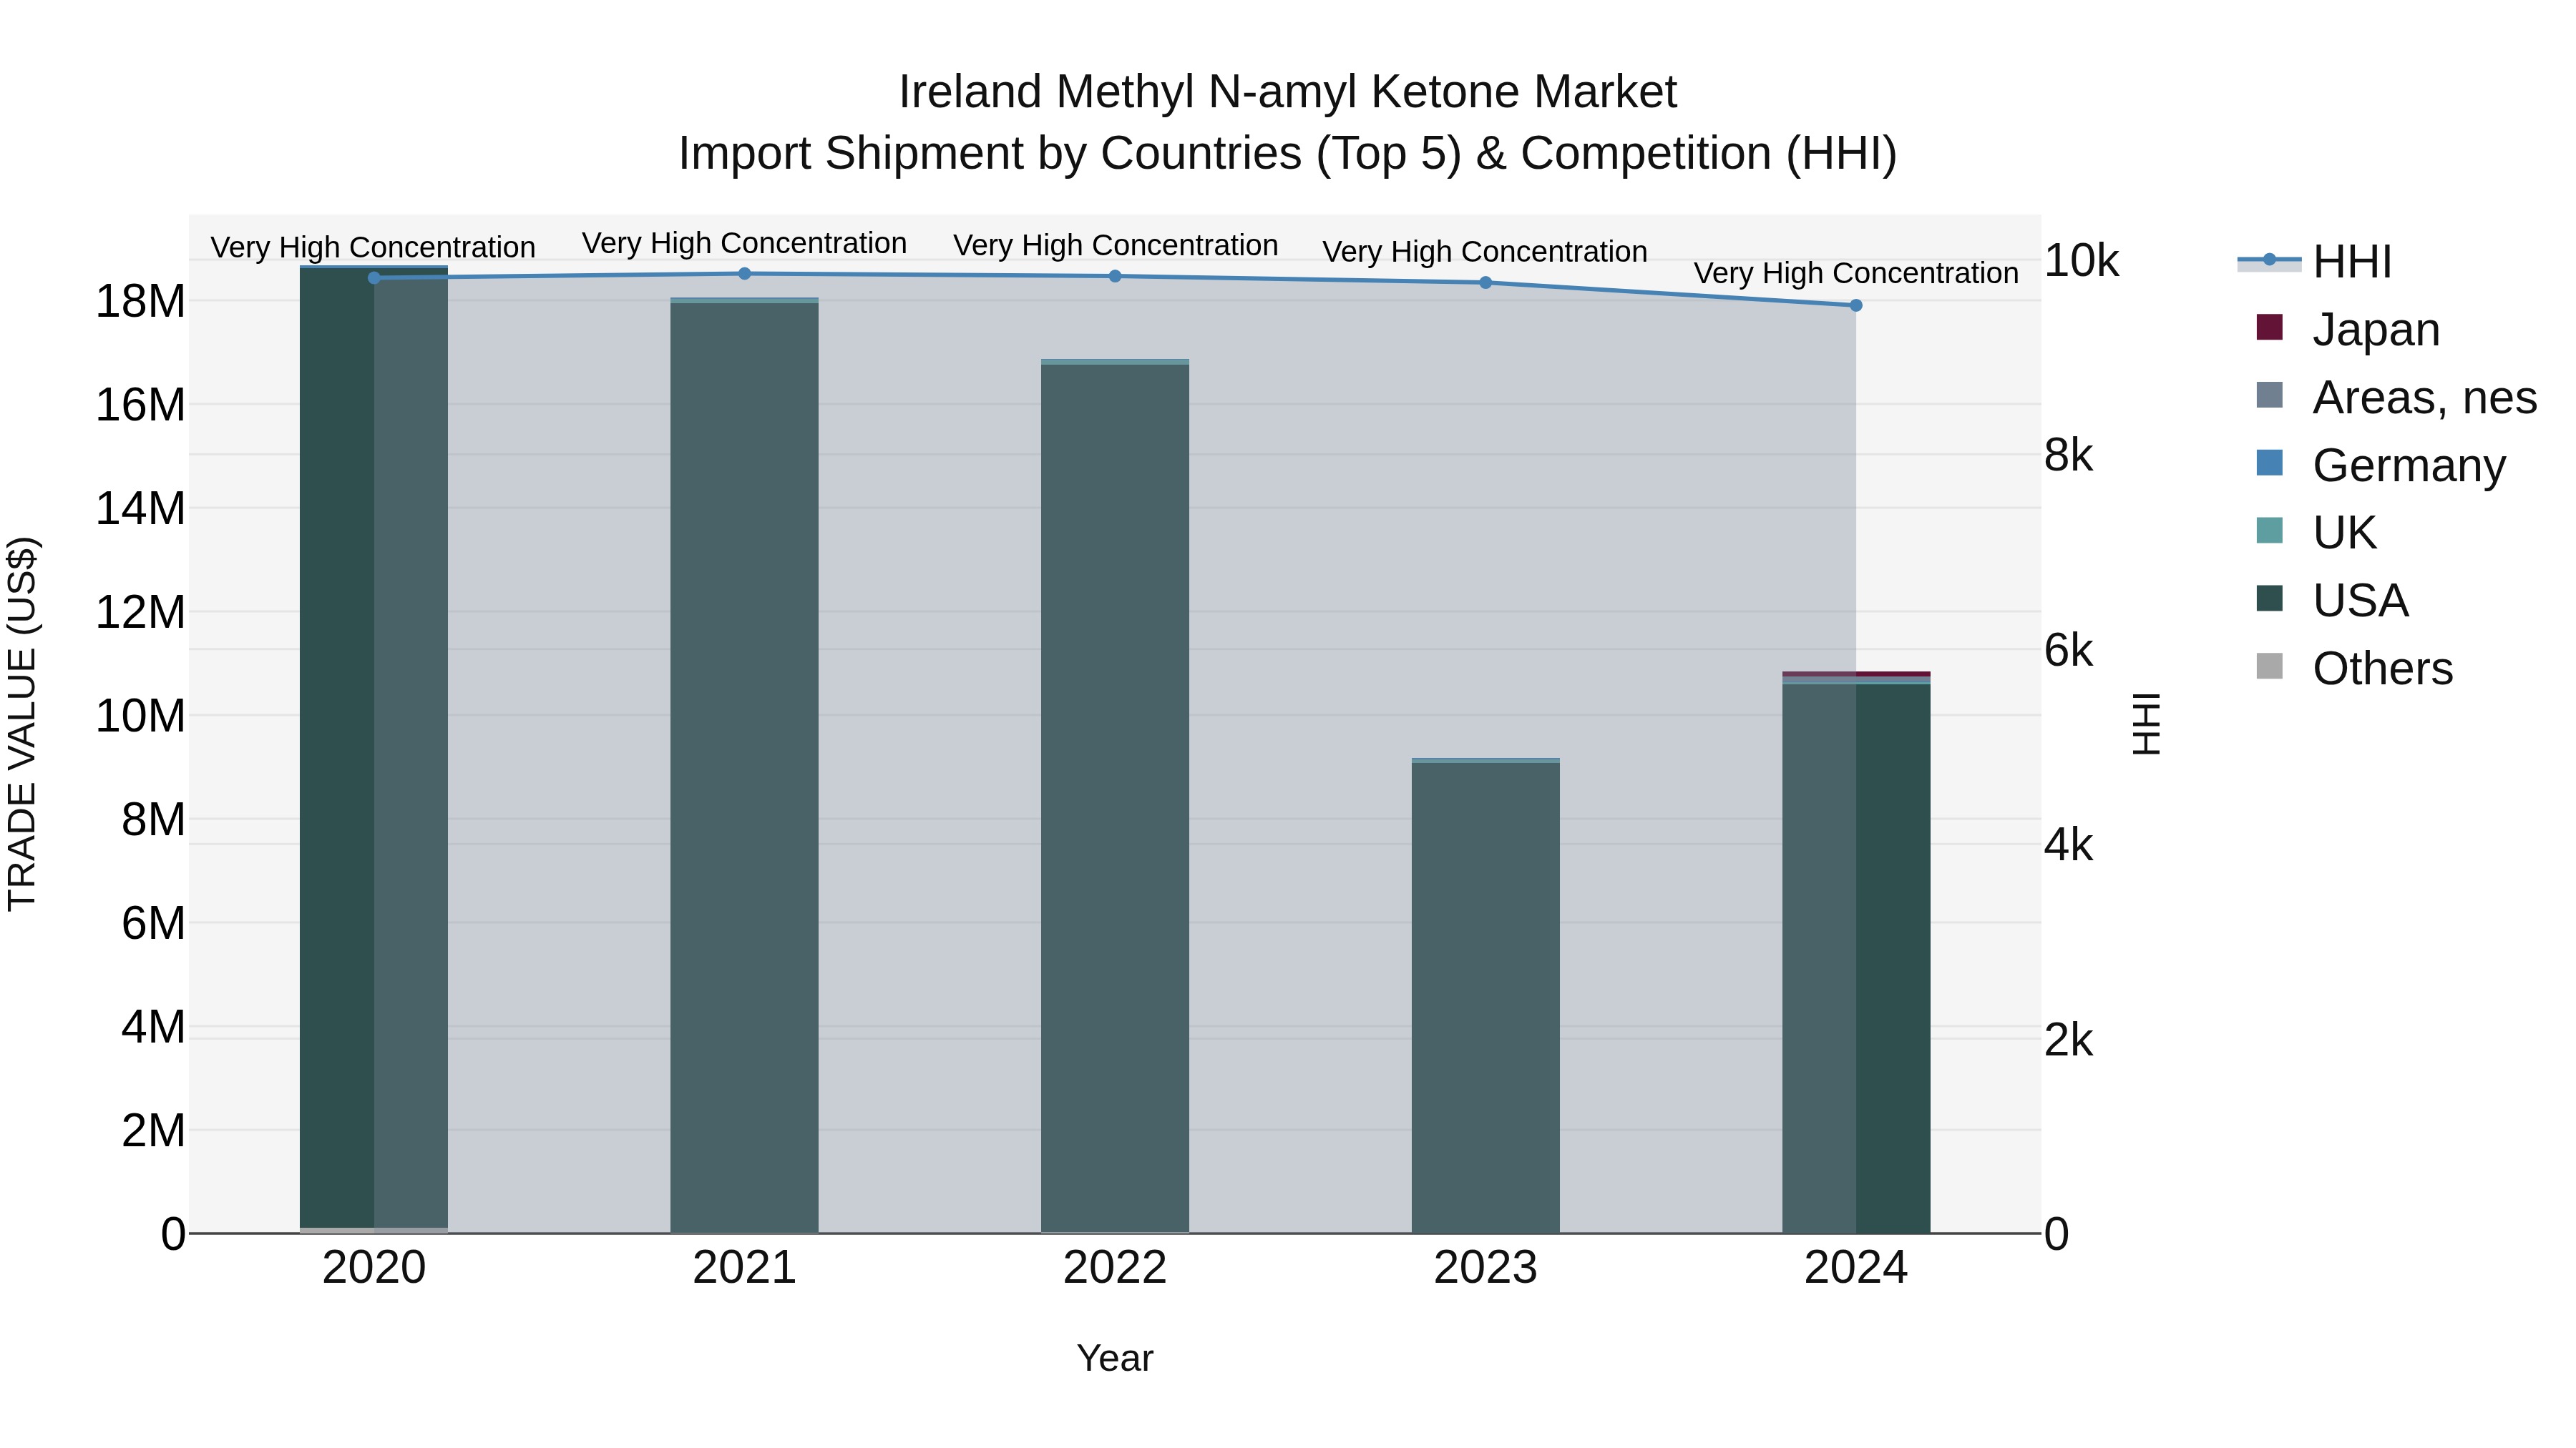
Task: Click the 2024 Very High Concentration label
Action: pos(1856,273)
